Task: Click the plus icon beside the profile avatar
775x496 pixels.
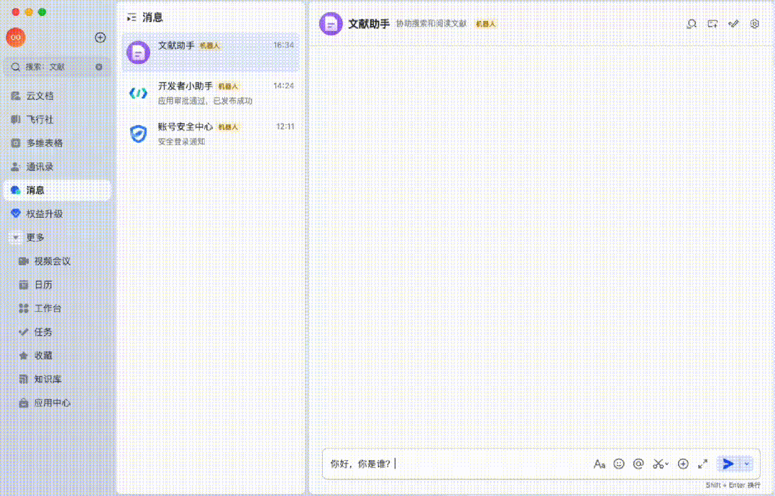Action: [x=100, y=37]
